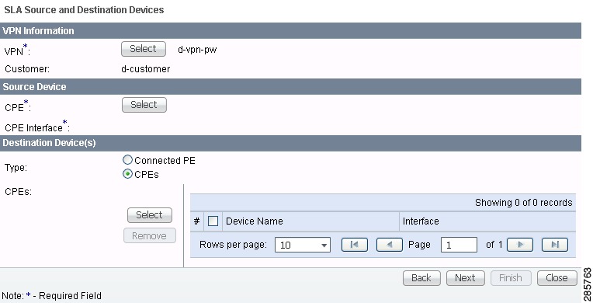Proceed with the Next button

(466, 278)
